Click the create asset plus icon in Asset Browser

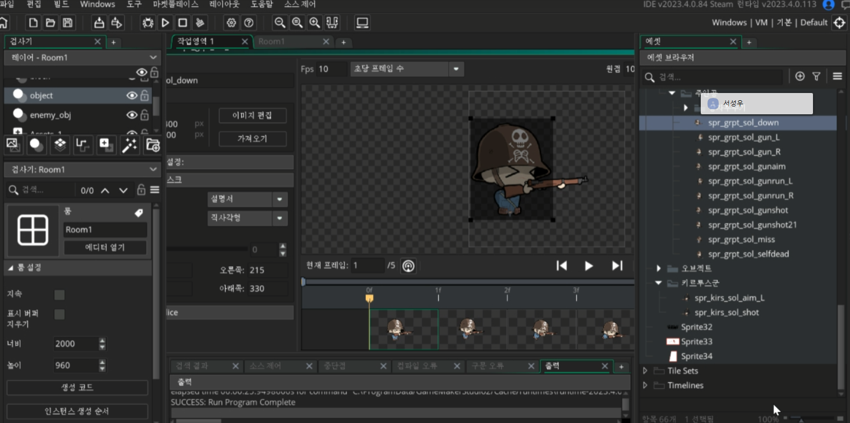(800, 76)
